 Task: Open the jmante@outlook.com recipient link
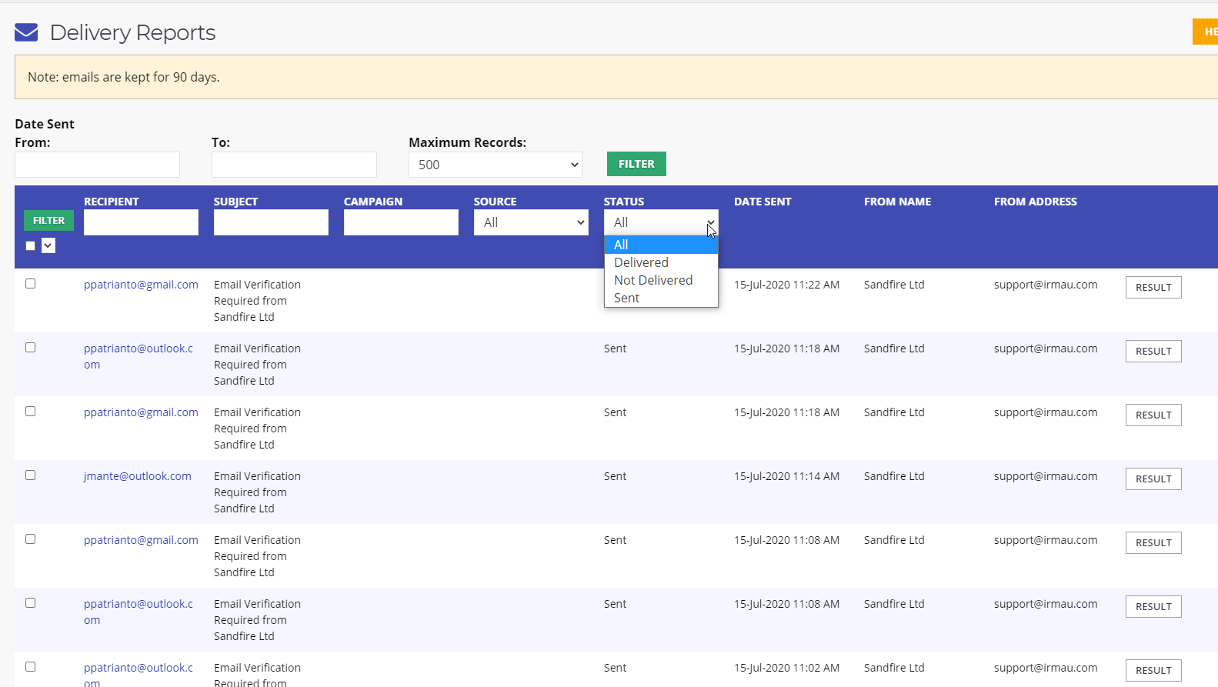tap(138, 476)
